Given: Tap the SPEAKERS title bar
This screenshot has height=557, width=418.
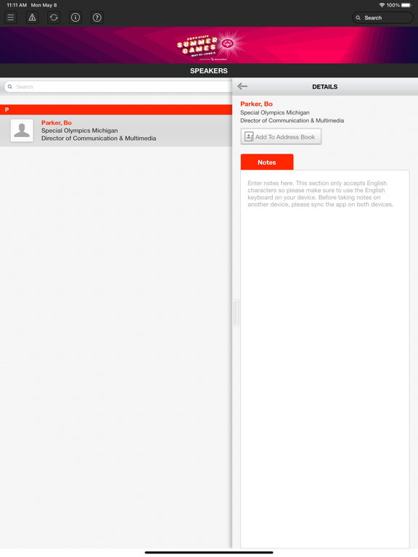Looking at the screenshot, I should pos(209,70).
